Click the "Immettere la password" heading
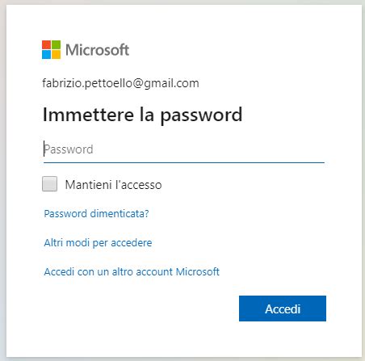 (143, 115)
